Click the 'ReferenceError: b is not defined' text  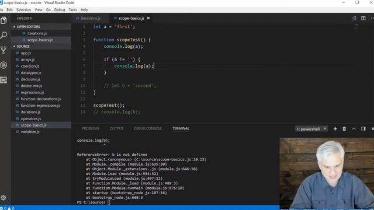click(112, 155)
